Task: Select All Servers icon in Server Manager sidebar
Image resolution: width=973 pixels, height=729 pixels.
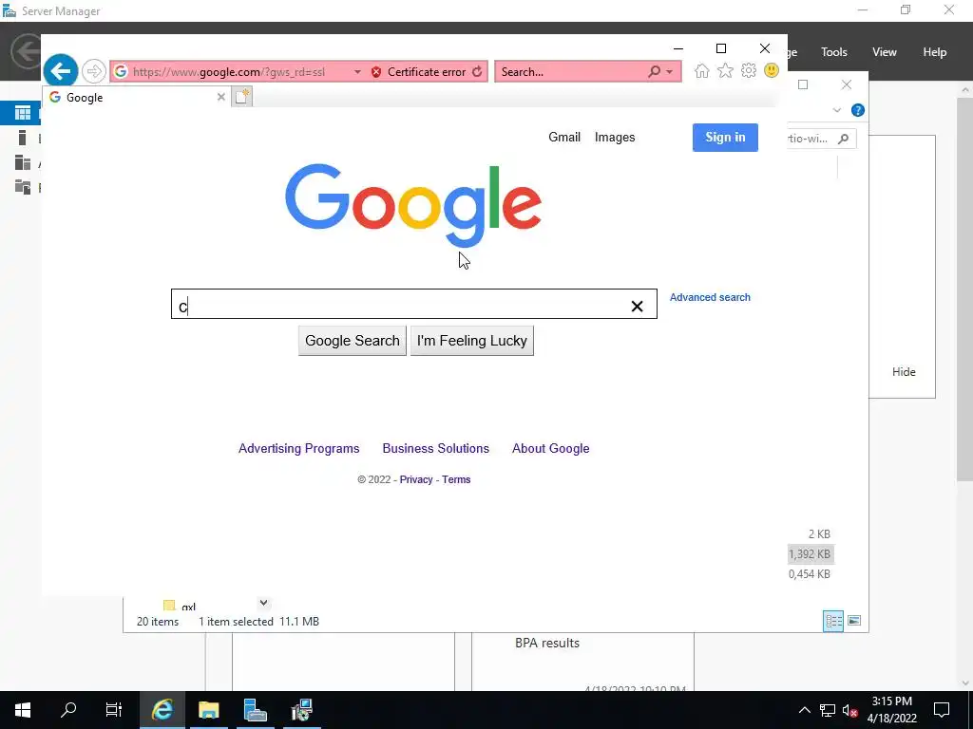Action: click(23, 162)
